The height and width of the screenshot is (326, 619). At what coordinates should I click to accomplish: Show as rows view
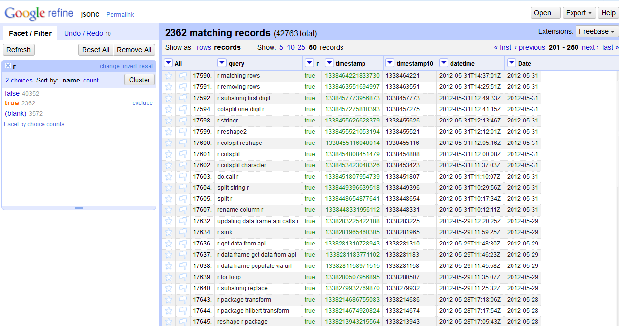coord(204,47)
